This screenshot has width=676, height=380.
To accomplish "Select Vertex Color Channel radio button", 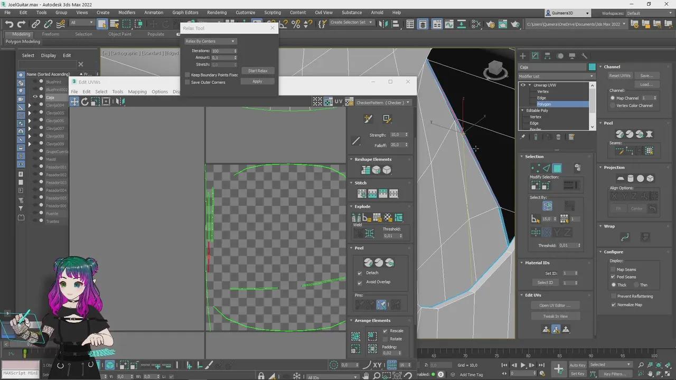I will point(613,106).
